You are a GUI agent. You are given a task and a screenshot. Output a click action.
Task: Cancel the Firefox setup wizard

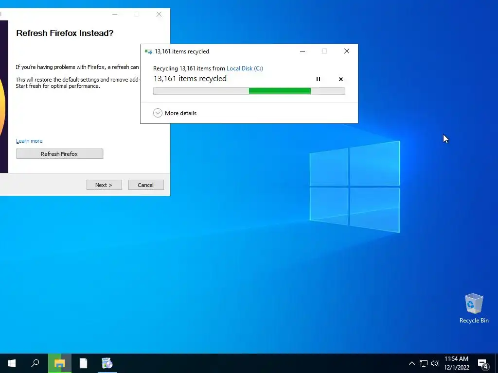pyautogui.click(x=146, y=185)
